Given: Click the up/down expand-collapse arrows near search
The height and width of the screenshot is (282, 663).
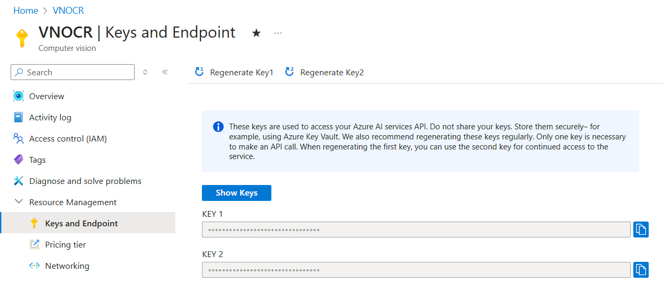Looking at the screenshot, I should point(145,72).
